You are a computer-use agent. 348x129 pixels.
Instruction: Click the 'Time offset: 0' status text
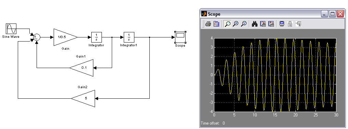click(213, 123)
